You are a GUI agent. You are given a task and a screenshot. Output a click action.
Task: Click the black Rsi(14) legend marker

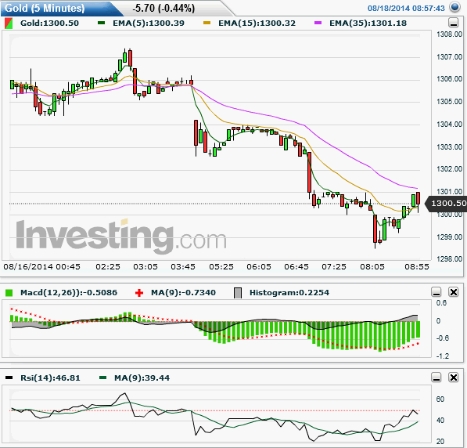pyautogui.click(x=9, y=378)
